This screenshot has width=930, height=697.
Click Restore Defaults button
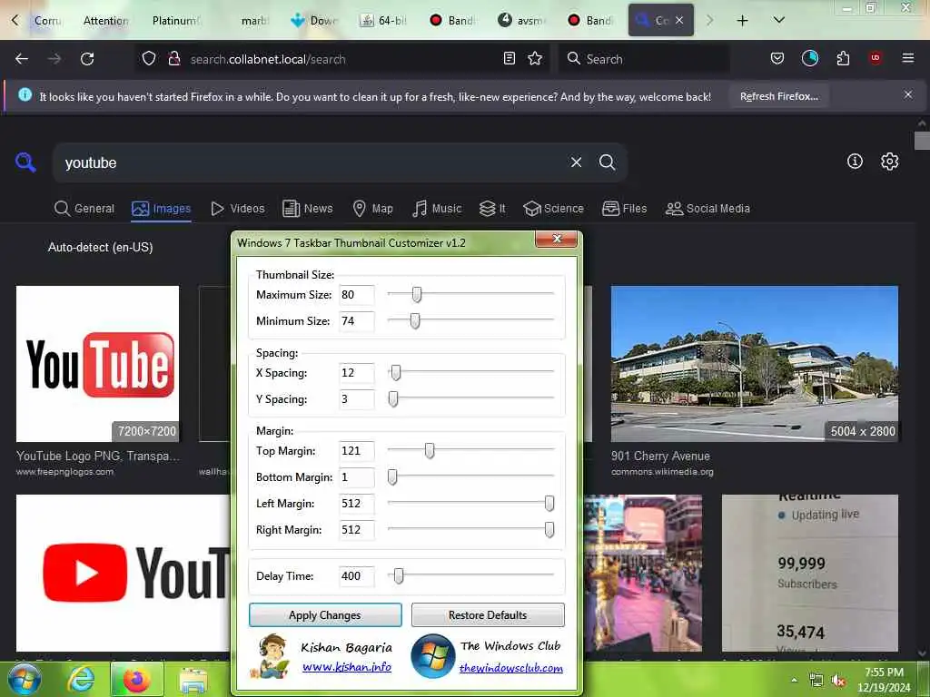pos(488,615)
